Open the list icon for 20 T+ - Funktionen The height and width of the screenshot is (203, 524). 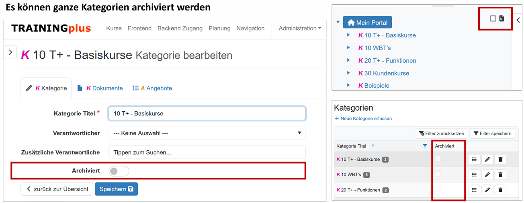click(474, 190)
